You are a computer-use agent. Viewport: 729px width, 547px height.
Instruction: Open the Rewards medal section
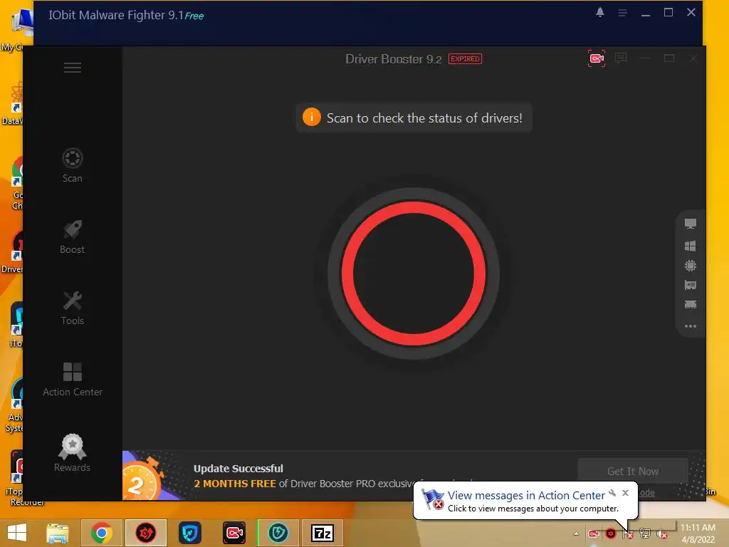(x=73, y=453)
